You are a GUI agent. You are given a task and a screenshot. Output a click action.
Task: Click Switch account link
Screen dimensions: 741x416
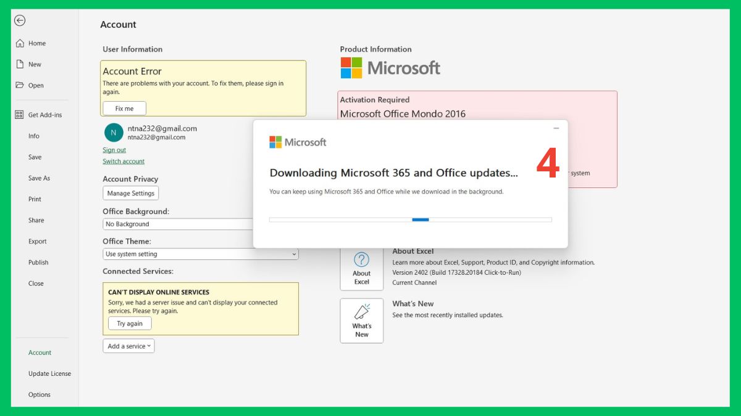123,161
